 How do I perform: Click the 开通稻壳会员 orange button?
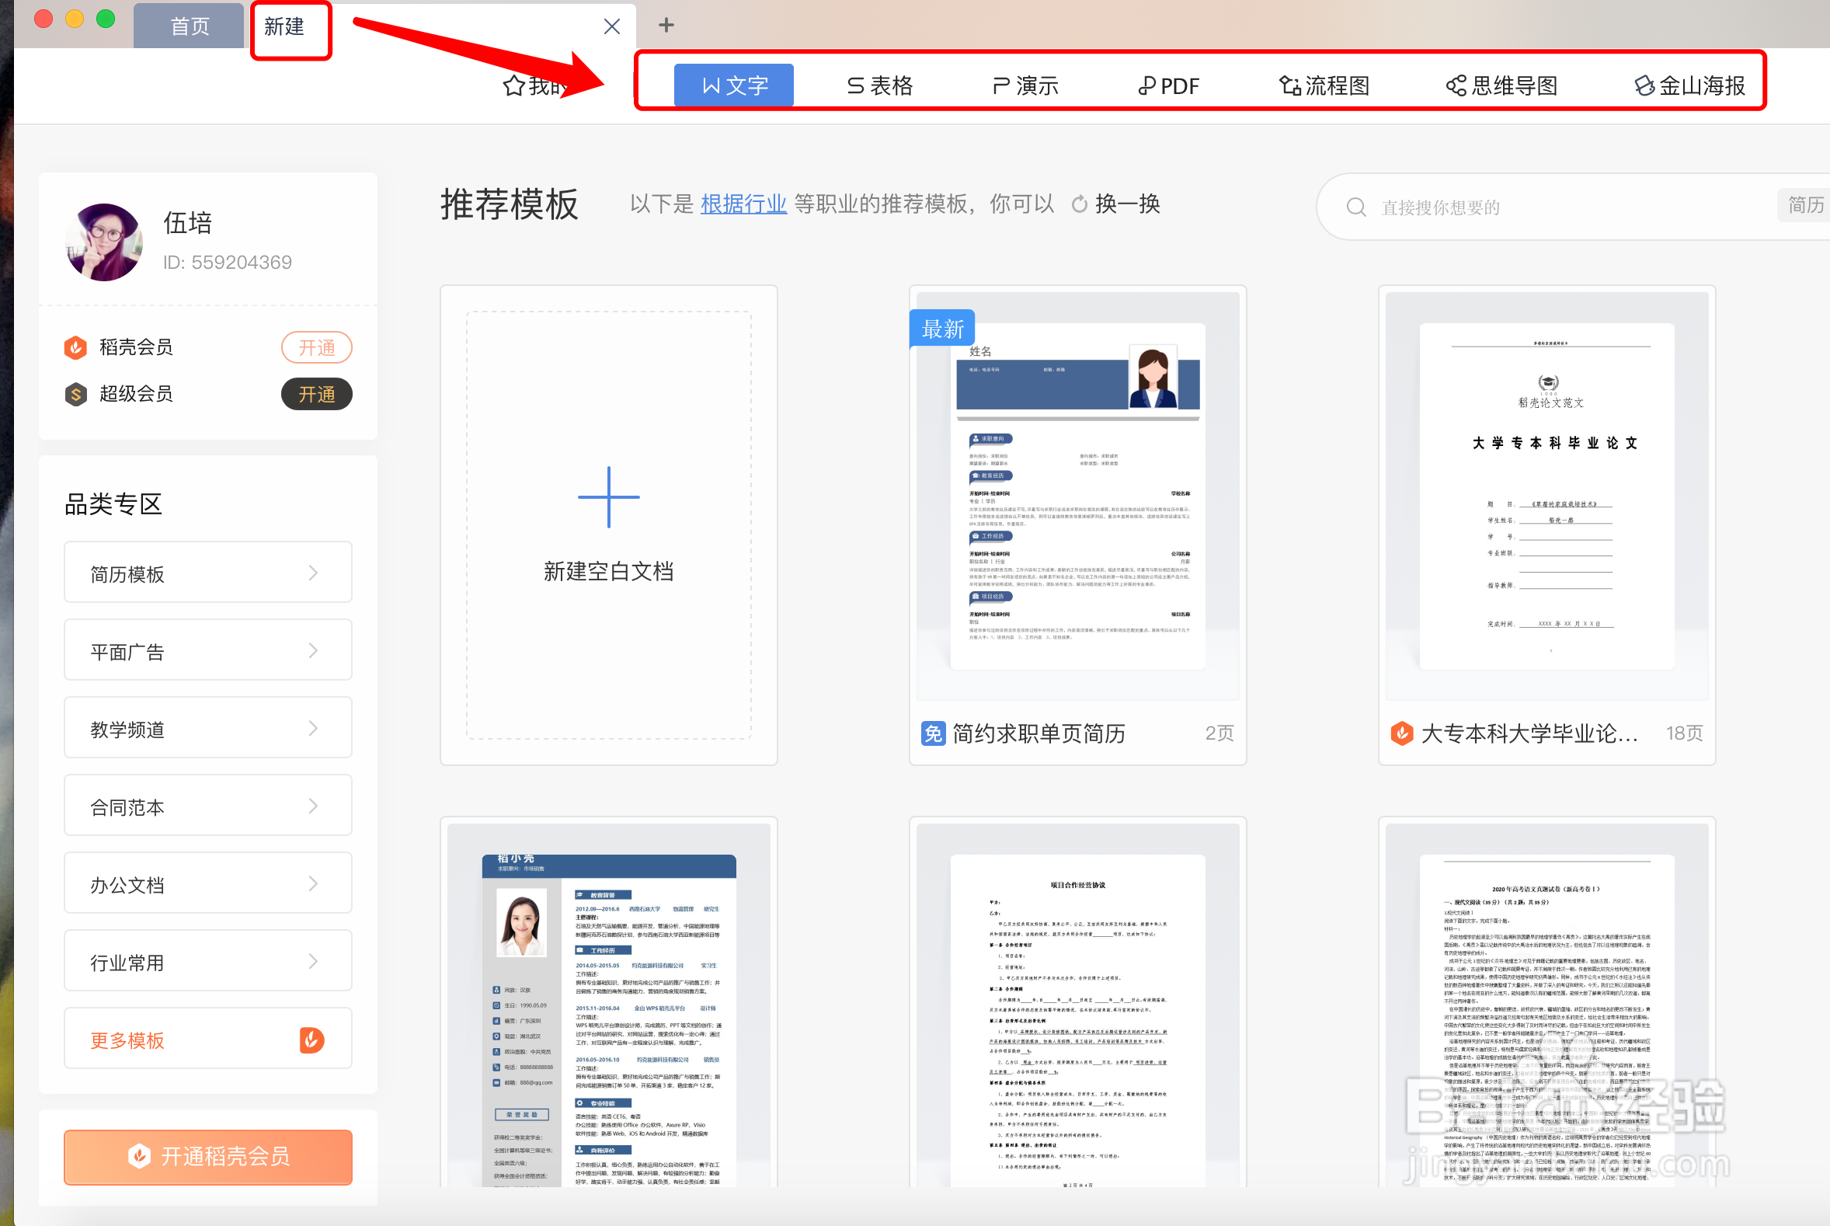pos(208,1157)
